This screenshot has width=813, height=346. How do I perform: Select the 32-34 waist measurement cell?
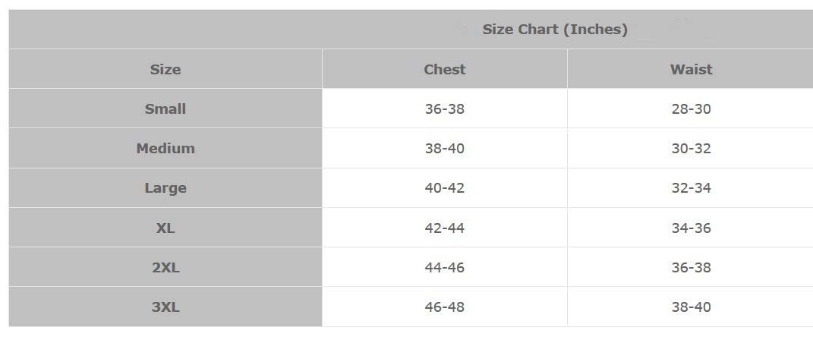coord(691,188)
